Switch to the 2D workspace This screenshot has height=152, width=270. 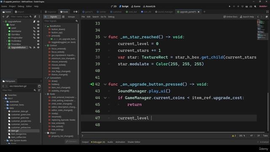[x=113, y=6]
